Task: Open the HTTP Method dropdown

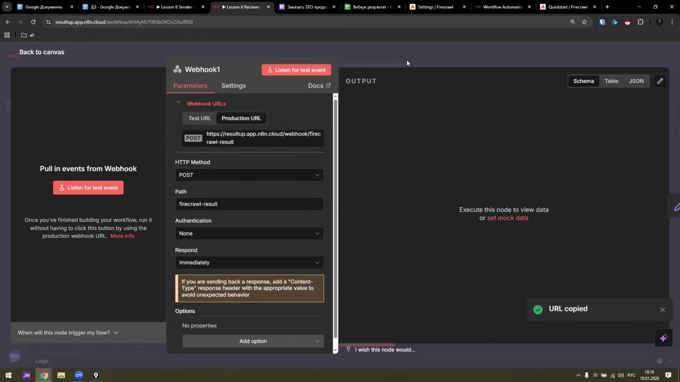Action: (249, 175)
